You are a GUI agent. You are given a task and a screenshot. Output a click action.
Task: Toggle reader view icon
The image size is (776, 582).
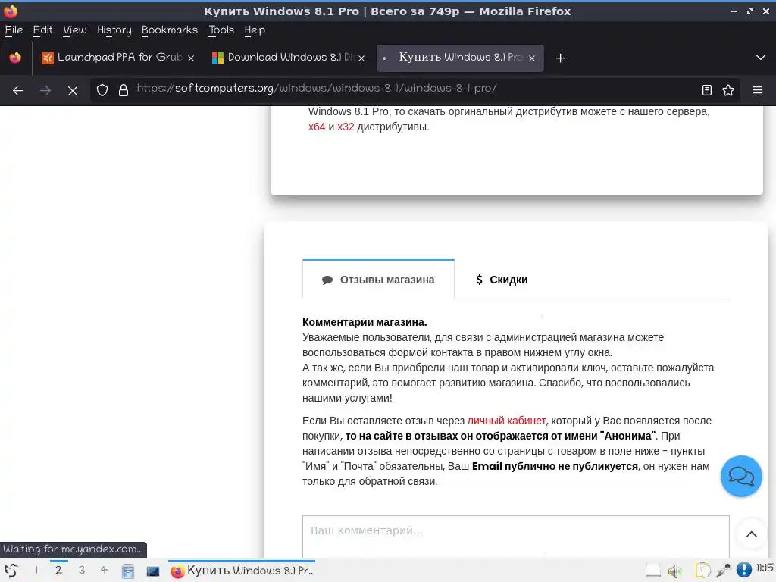click(x=707, y=90)
